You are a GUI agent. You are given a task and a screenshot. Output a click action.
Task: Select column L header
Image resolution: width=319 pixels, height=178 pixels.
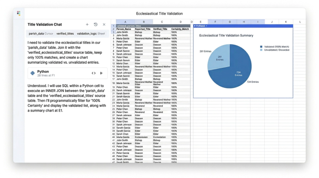[x=300, y=22]
